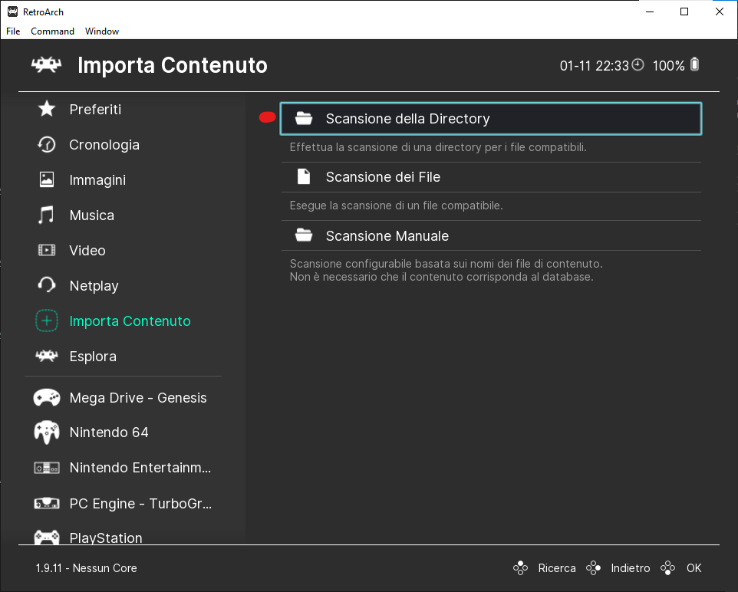Close the RetroArch window
The image size is (738, 592).
pos(719,12)
